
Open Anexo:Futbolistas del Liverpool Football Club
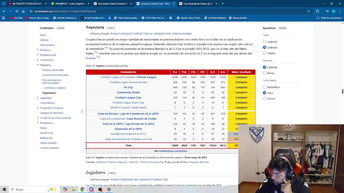pyautogui.click(x=139, y=180)
